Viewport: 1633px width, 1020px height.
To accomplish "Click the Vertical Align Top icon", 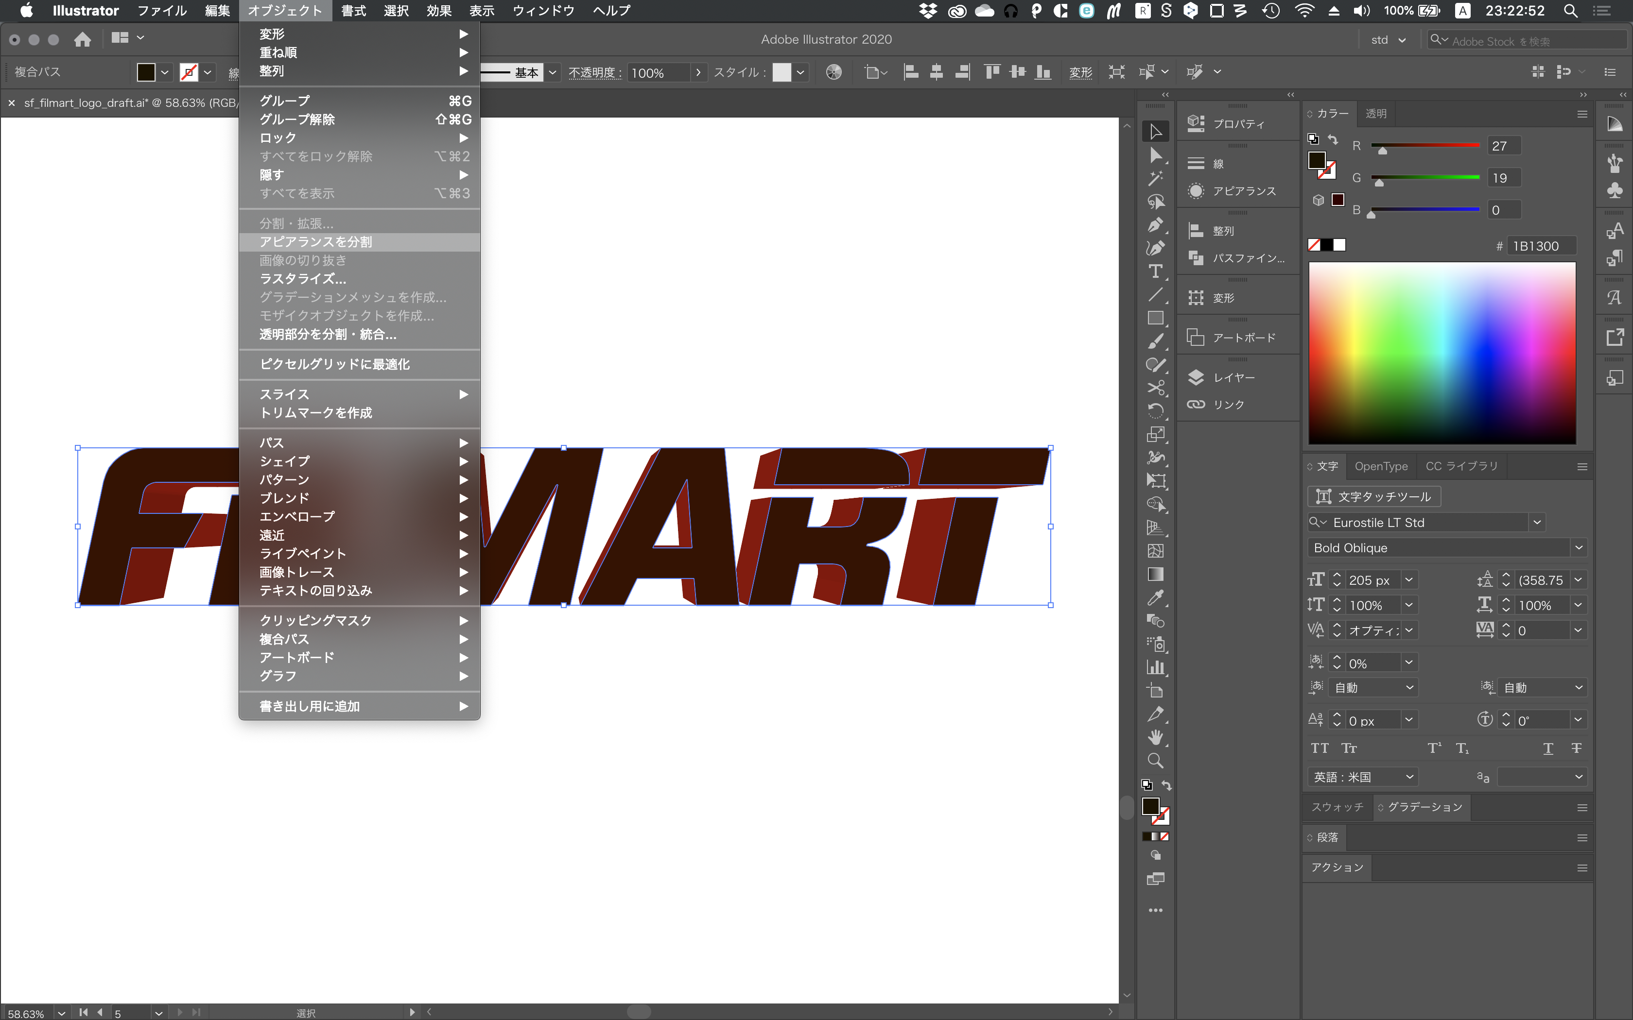I will pos(991,72).
